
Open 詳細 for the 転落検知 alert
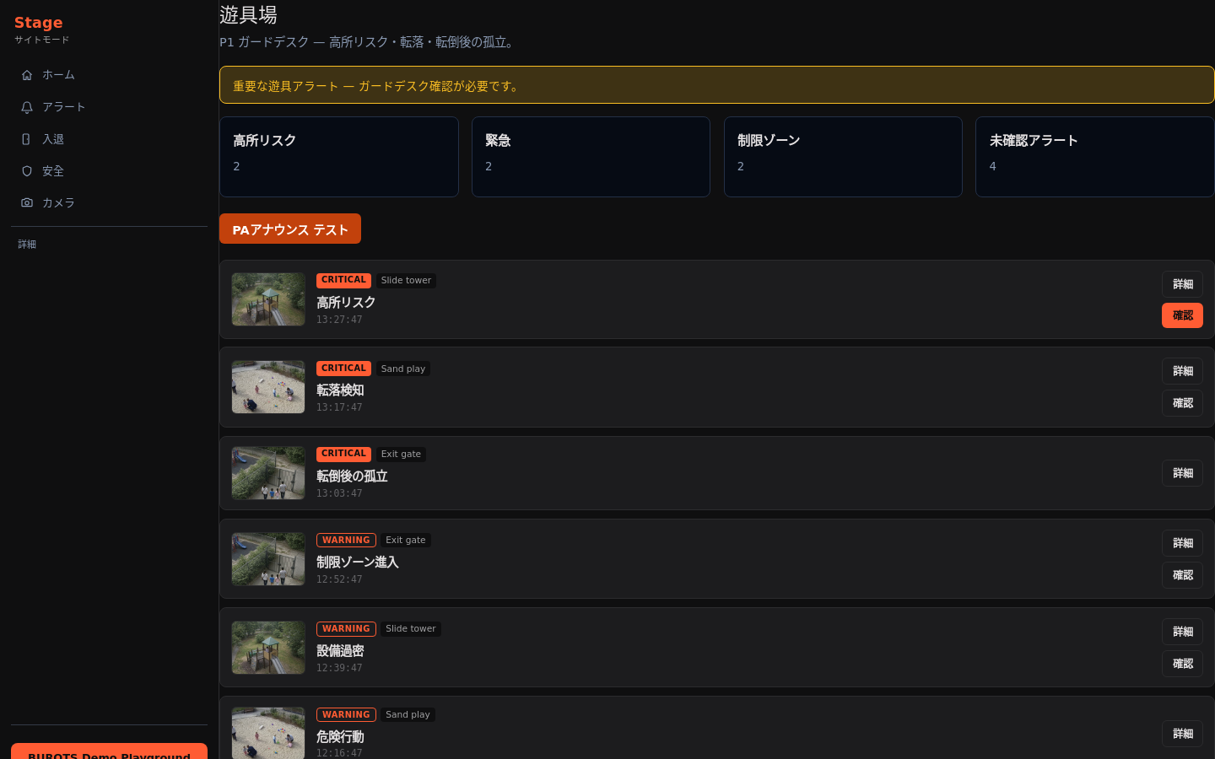pyautogui.click(x=1182, y=371)
